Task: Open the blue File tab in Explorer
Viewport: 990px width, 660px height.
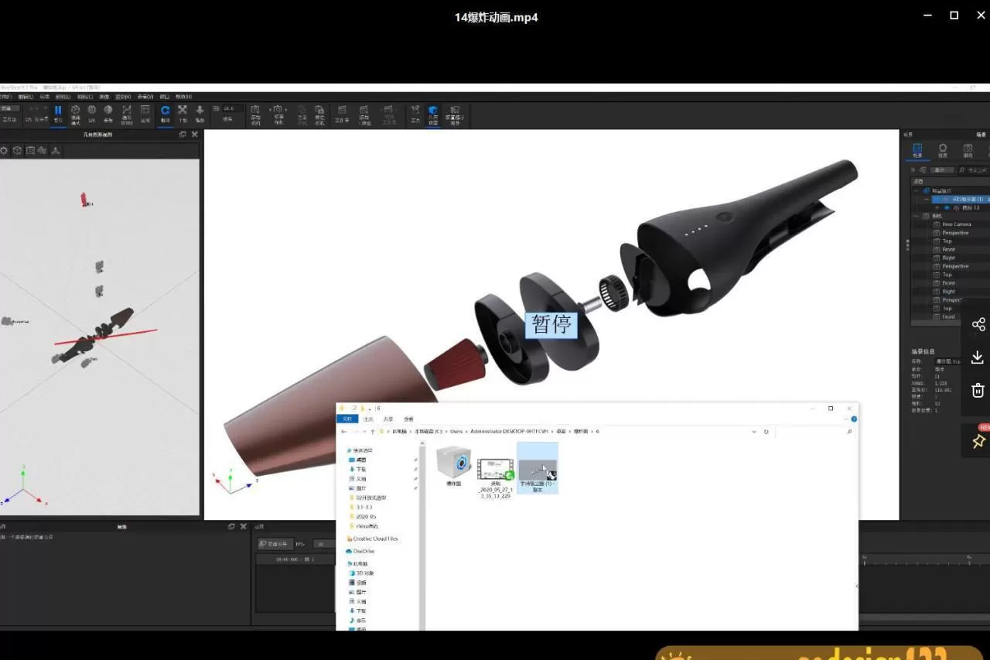Action: 347,419
